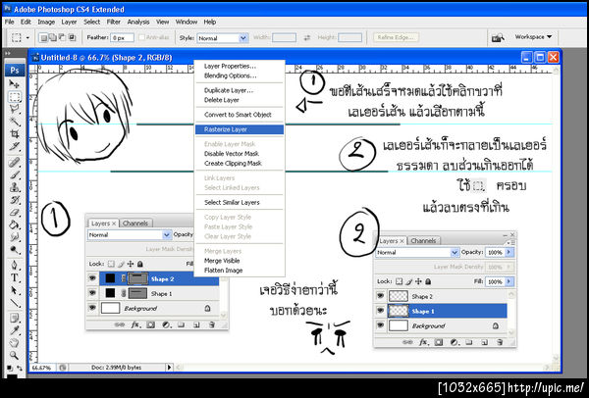This screenshot has width=589, height=398.
Task: Select the History Brush tool
Action: click(x=15, y=200)
